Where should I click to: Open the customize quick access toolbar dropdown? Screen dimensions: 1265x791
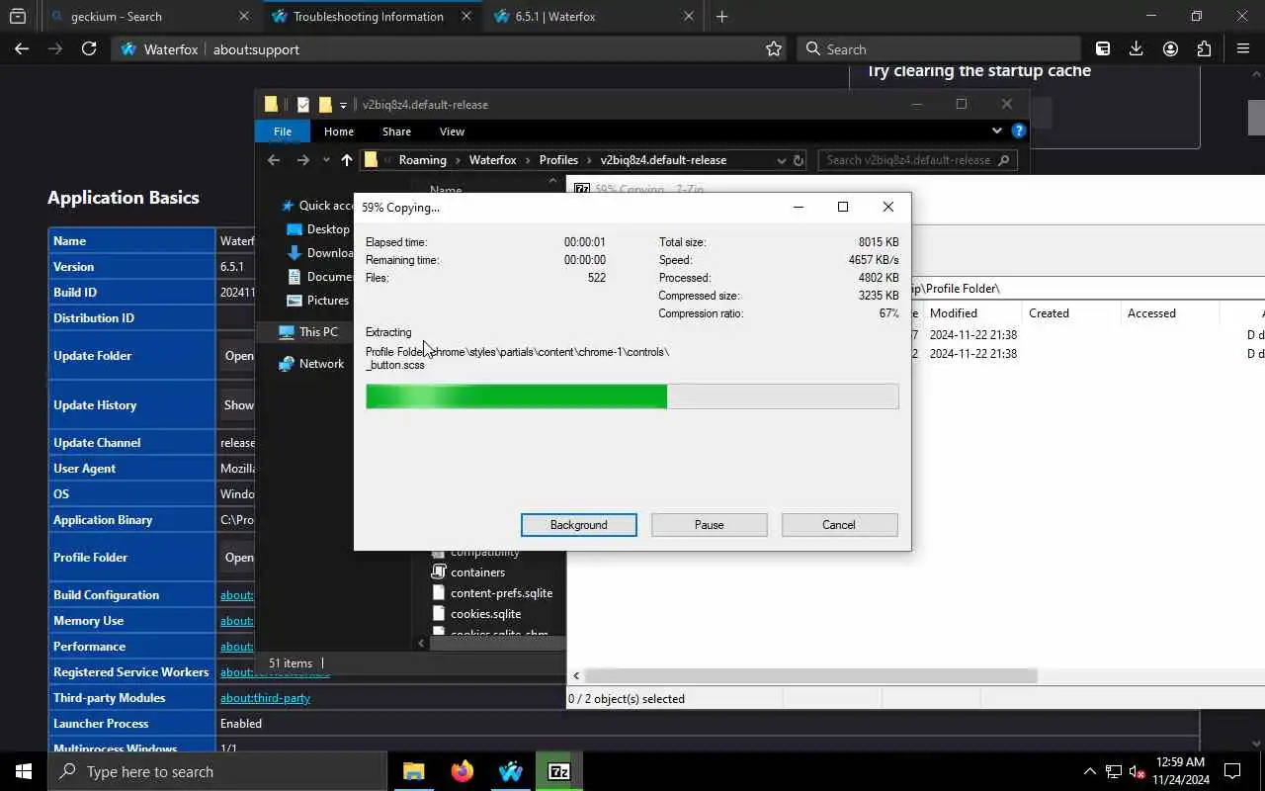click(x=343, y=105)
